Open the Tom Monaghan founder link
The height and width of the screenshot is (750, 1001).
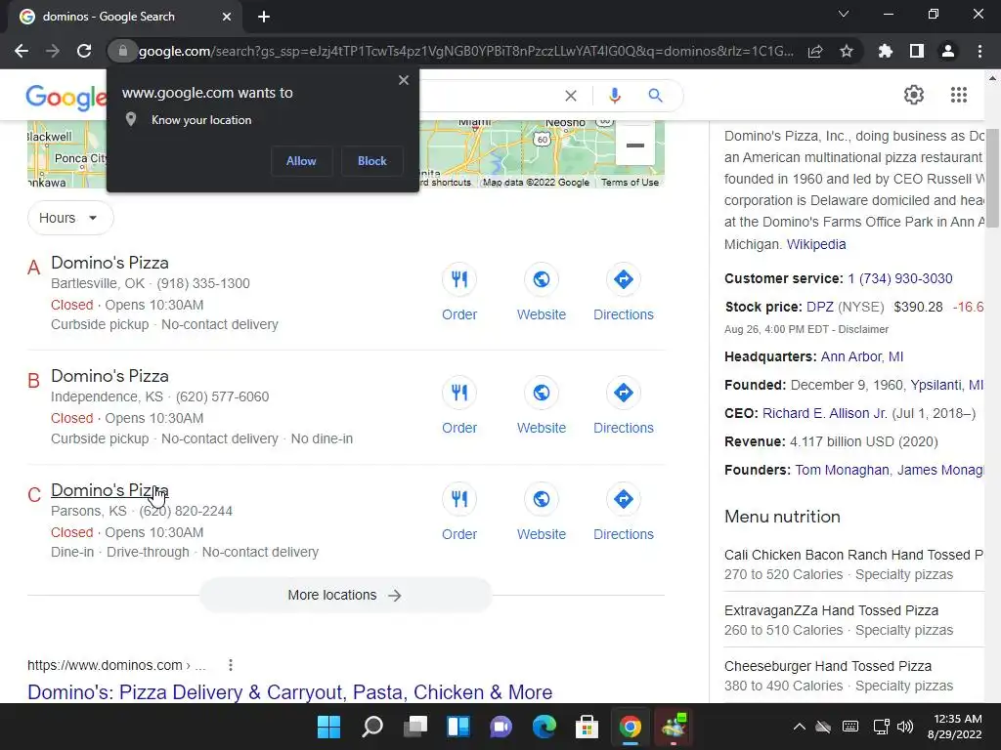(842, 470)
